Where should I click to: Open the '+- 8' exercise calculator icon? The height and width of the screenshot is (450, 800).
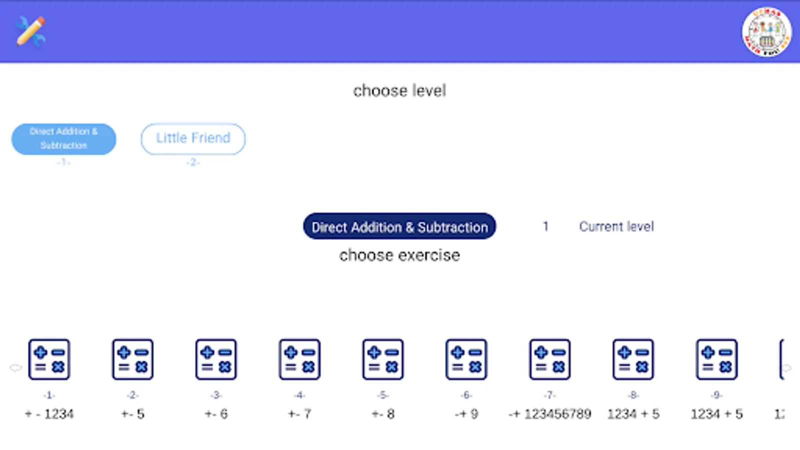pos(382,359)
